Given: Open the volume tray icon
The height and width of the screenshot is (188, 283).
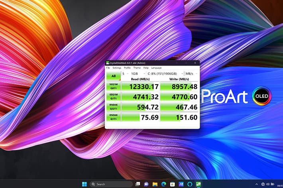Looking at the screenshot, I should click(x=268, y=184).
